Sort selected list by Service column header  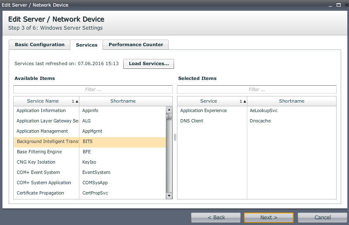pyautogui.click(x=208, y=101)
